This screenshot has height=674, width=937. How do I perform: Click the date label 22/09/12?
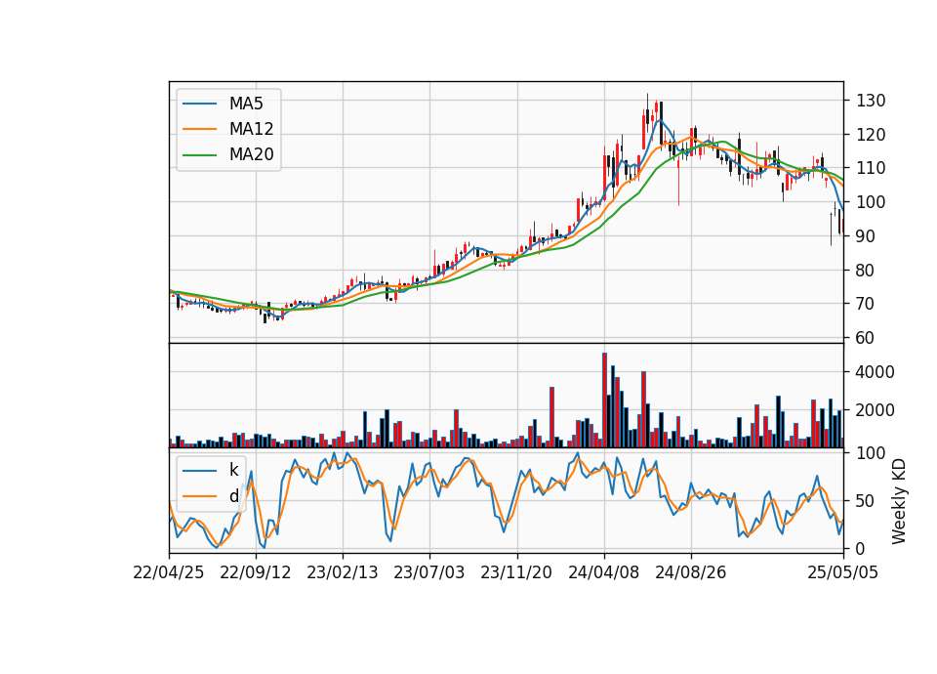pyautogui.click(x=256, y=572)
